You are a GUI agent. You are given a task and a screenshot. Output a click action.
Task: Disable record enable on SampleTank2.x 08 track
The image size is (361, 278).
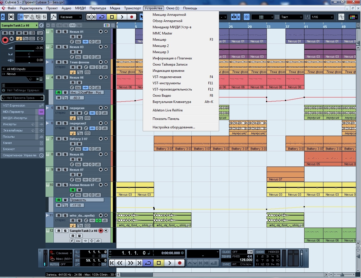coord(101,231)
